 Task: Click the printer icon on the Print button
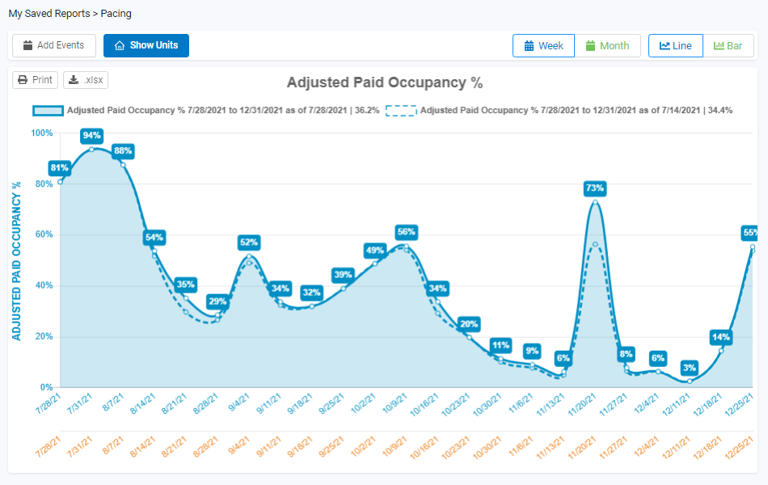[x=24, y=80]
